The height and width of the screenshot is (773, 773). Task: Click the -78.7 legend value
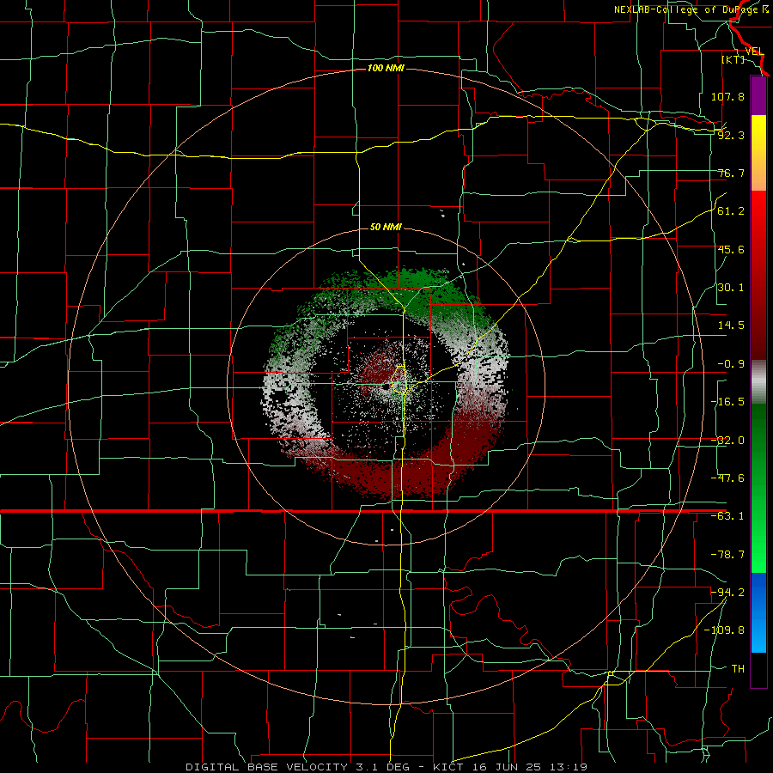727,555
